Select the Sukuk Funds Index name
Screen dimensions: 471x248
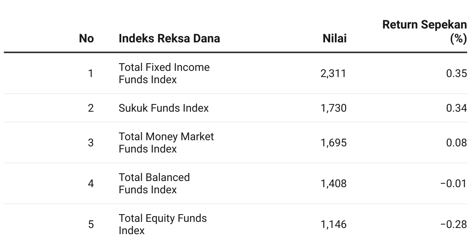[164, 108]
